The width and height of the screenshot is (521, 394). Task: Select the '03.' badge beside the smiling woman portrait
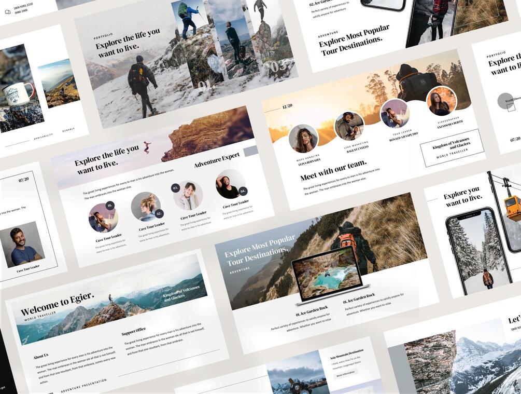pyautogui.click(x=175, y=188)
